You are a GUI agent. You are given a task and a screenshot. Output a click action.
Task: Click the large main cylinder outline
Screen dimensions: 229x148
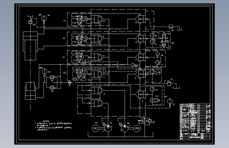pyautogui.click(x=30, y=46)
